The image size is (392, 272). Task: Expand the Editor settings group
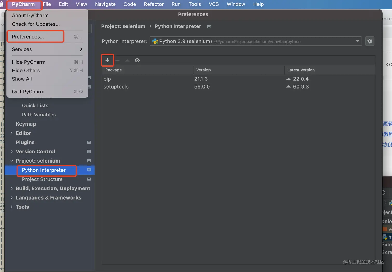pyautogui.click(x=12, y=133)
